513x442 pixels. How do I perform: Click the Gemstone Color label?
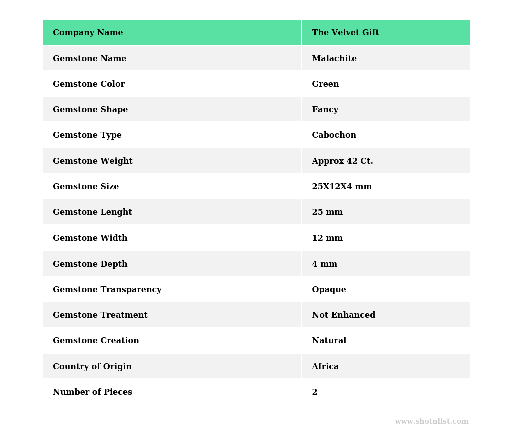pos(89,84)
